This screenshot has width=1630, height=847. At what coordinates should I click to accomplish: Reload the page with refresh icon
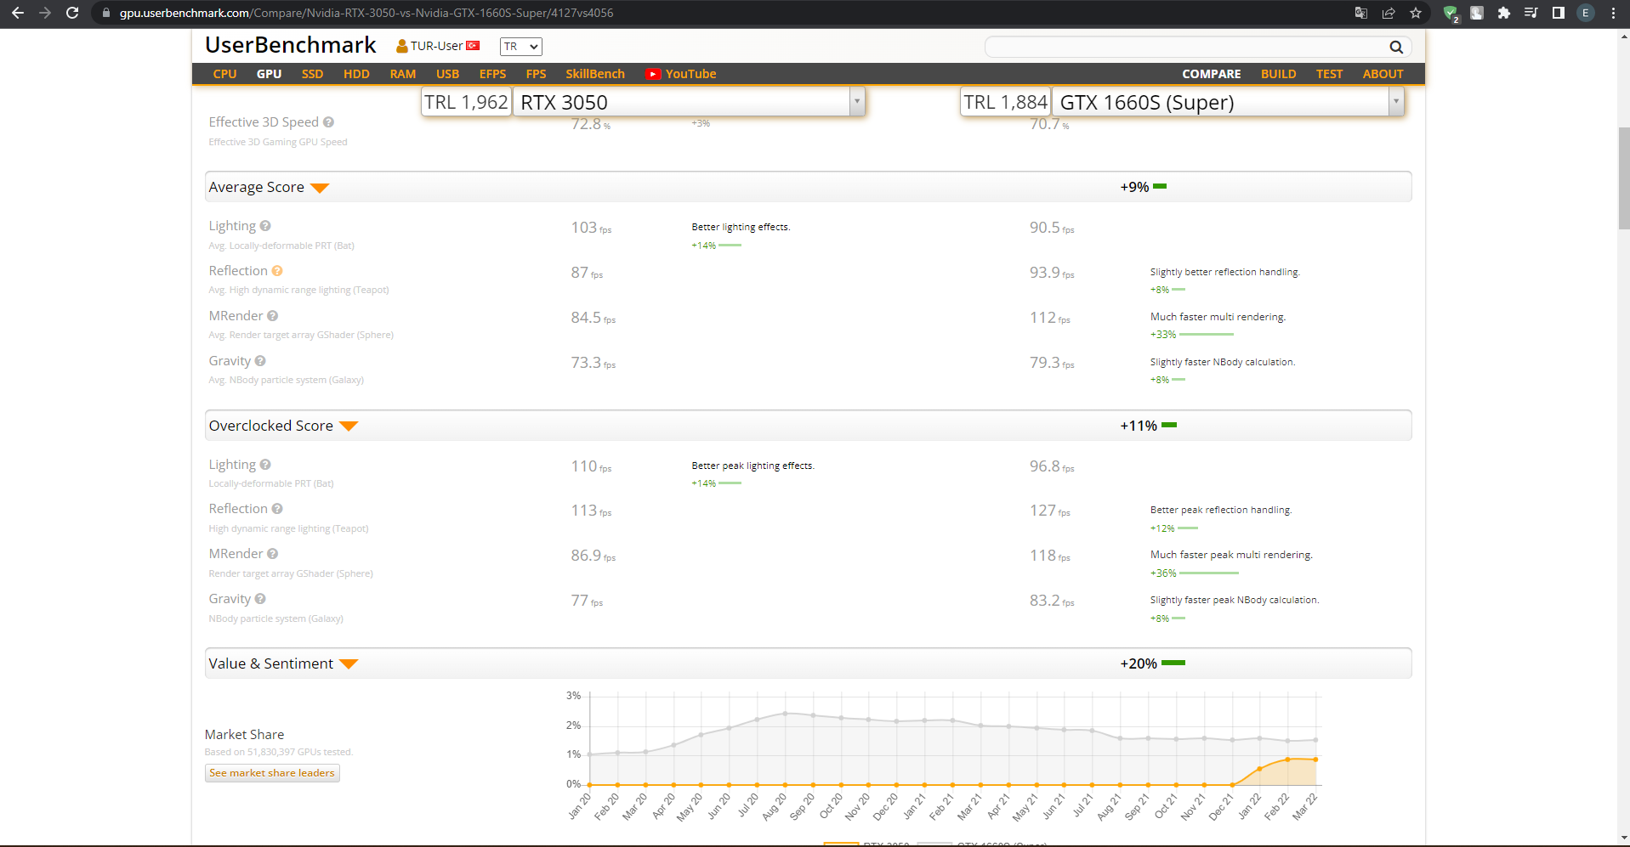72,13
